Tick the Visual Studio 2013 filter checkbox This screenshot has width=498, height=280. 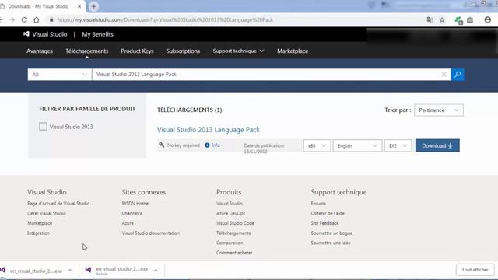point(44,126)
